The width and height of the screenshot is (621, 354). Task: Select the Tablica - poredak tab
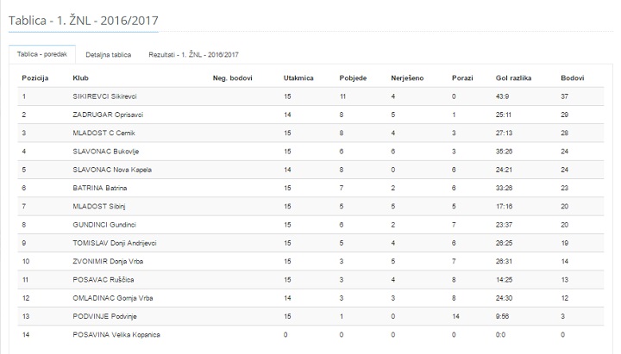[41, 54]
